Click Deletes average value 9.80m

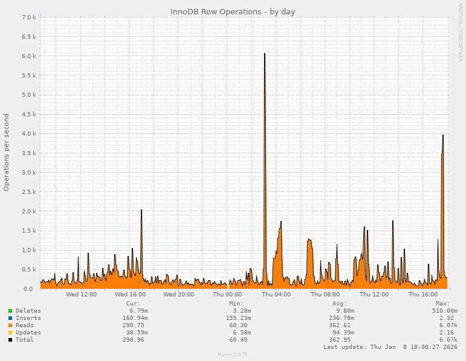click(x=345, y=311)
